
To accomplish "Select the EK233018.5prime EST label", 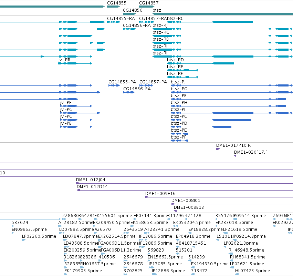I will click(x=234, y=223).
